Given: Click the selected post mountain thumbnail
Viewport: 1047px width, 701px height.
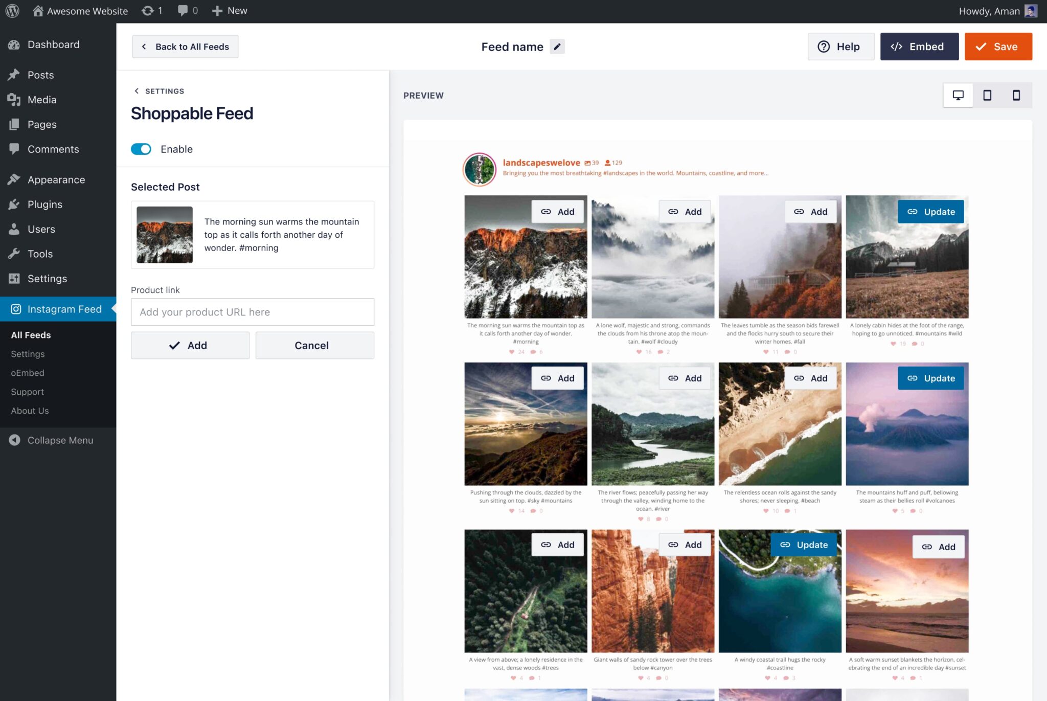Looking at the screenshot, I should pyautogui.click(x=165, y=235).
